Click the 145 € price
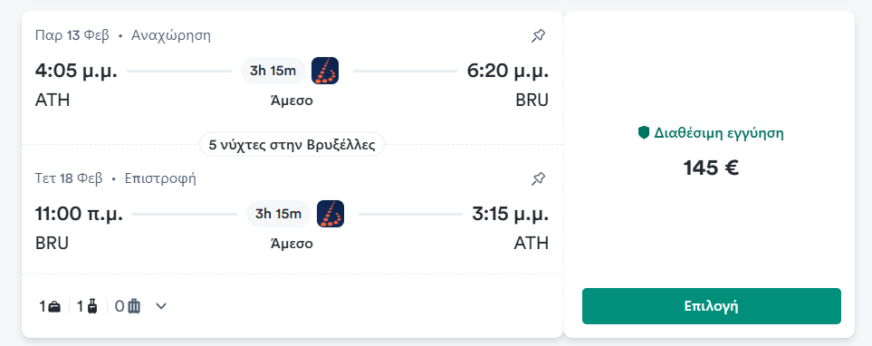 [712, 168]
